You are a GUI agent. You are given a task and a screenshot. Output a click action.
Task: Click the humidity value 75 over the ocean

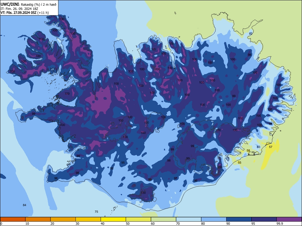(96, 212)
